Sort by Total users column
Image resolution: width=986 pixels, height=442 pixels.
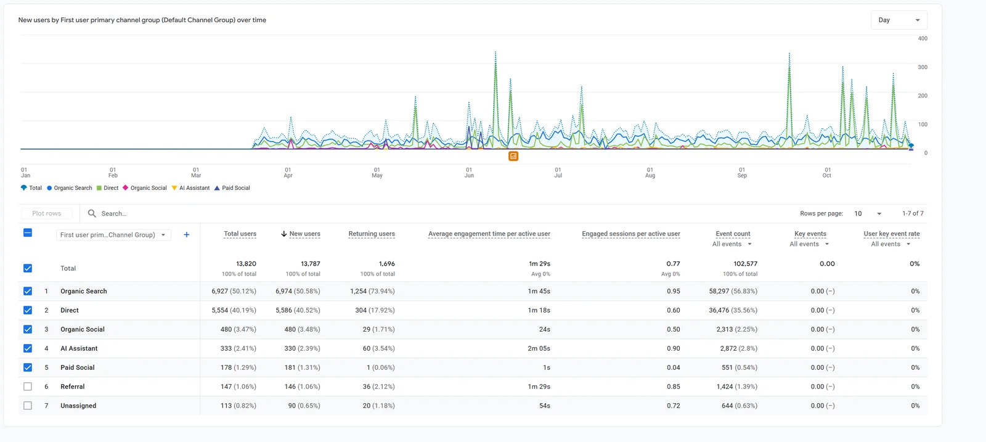[x=240, y=234]
